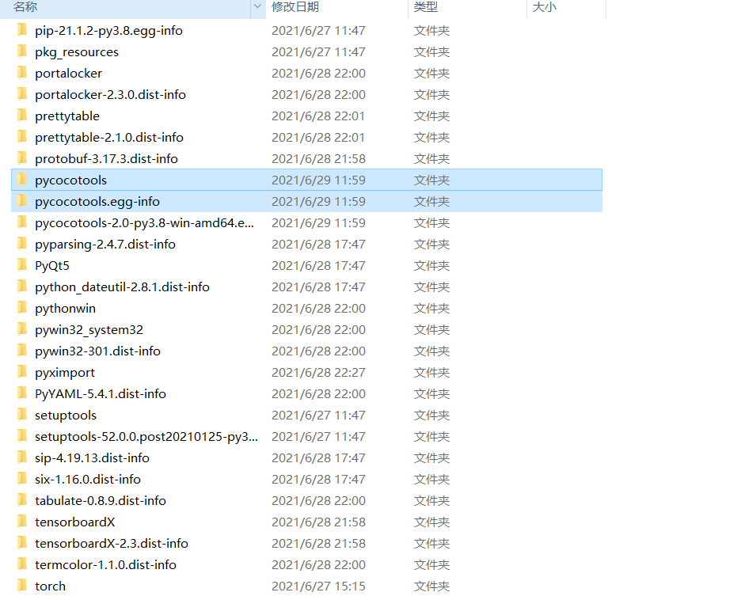Click the pyparsing-2.4.7.dist-info folder icon
The image size is (741, 596).
[21, 244]
